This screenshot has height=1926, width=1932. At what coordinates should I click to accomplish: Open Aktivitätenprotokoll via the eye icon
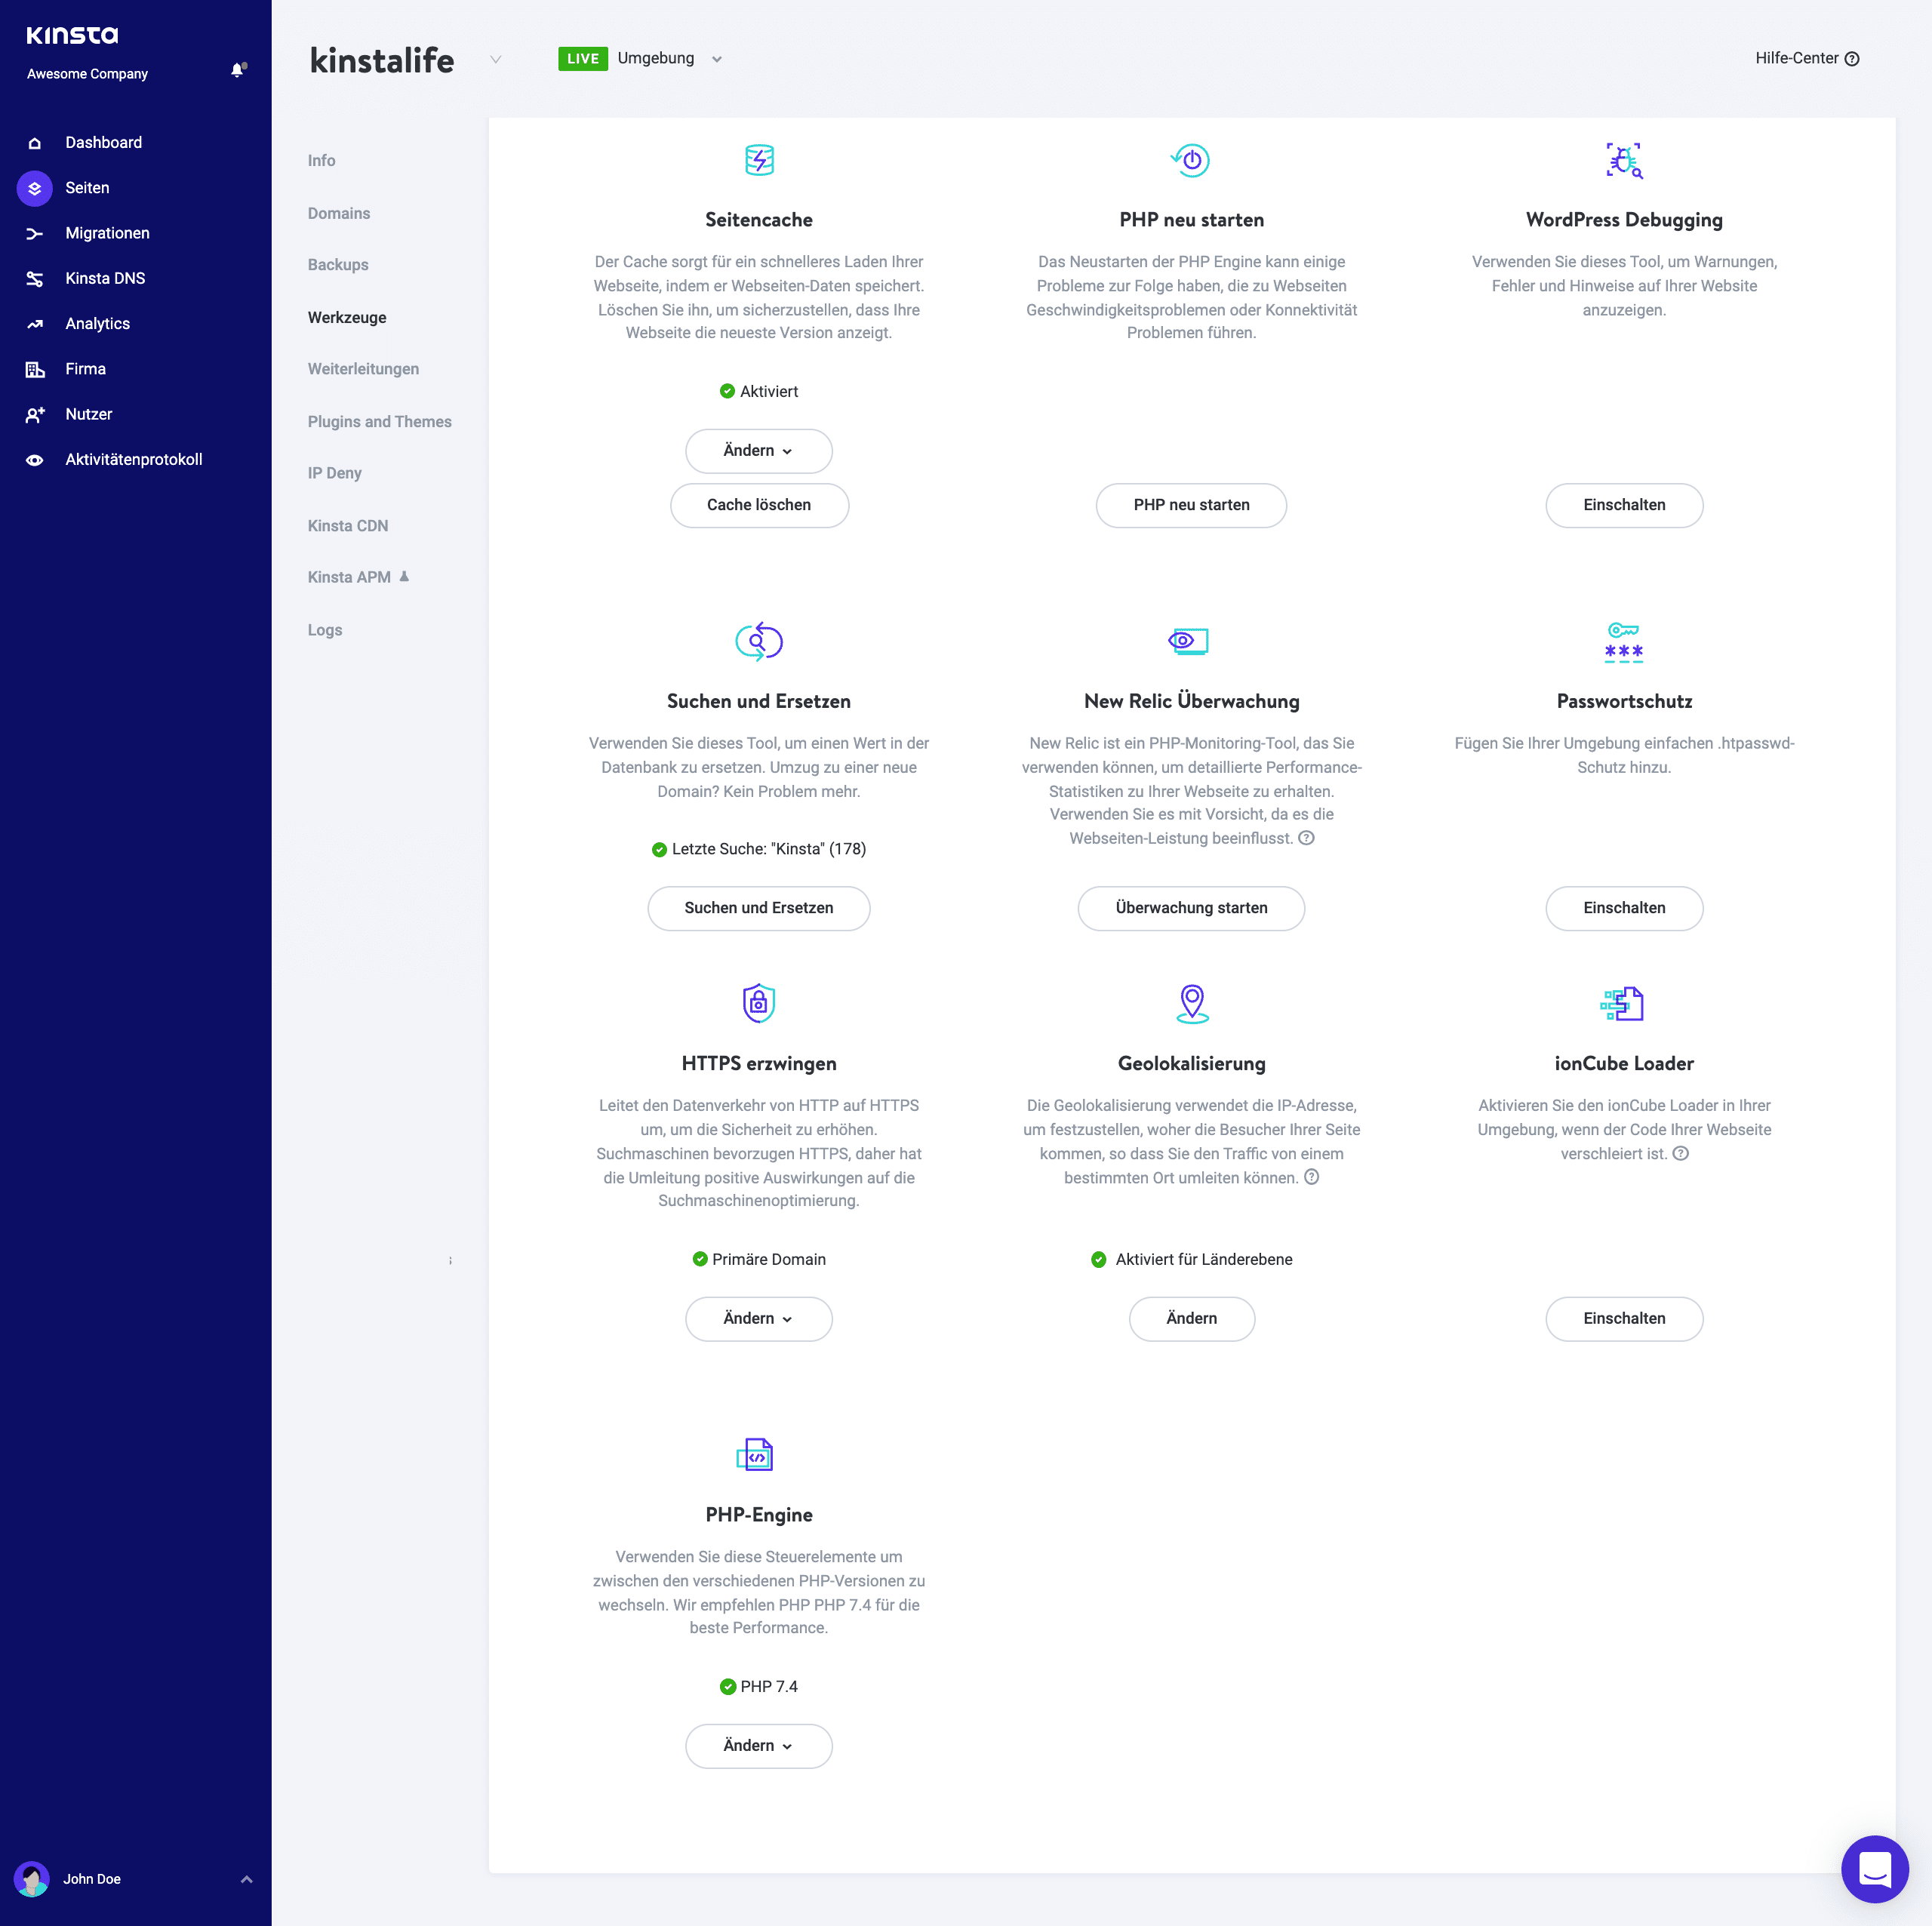pyautogui.click(x=35, y=459)
